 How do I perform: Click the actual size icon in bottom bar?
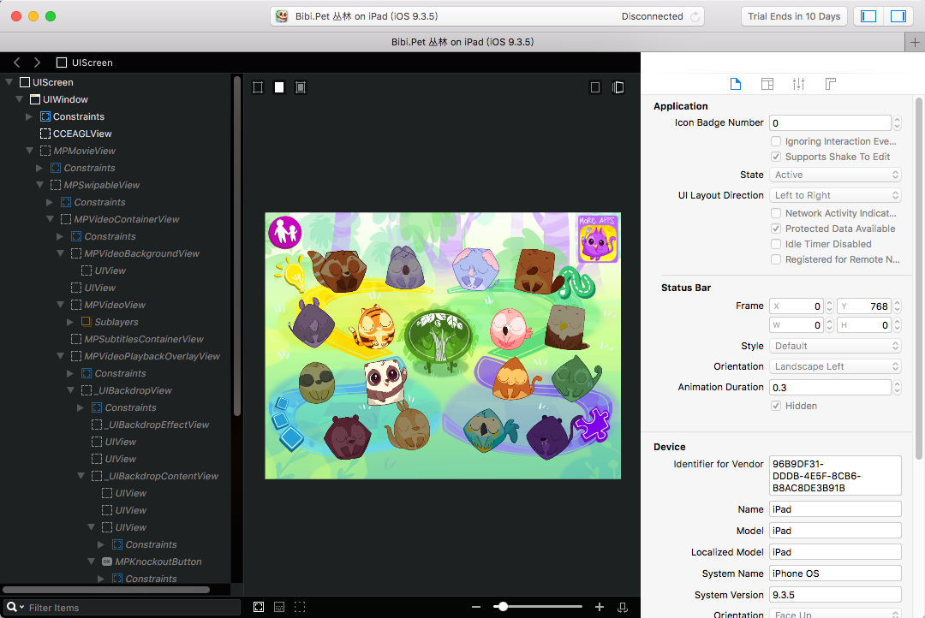tap(279, 607)
